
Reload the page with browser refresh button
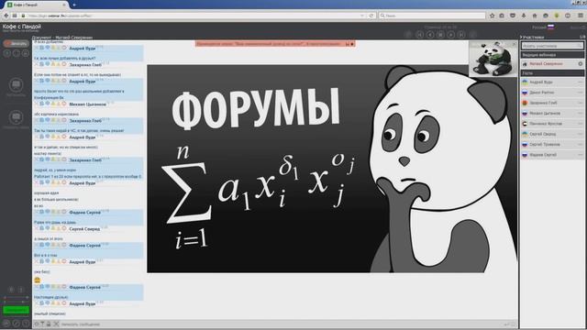coord(371,16)
